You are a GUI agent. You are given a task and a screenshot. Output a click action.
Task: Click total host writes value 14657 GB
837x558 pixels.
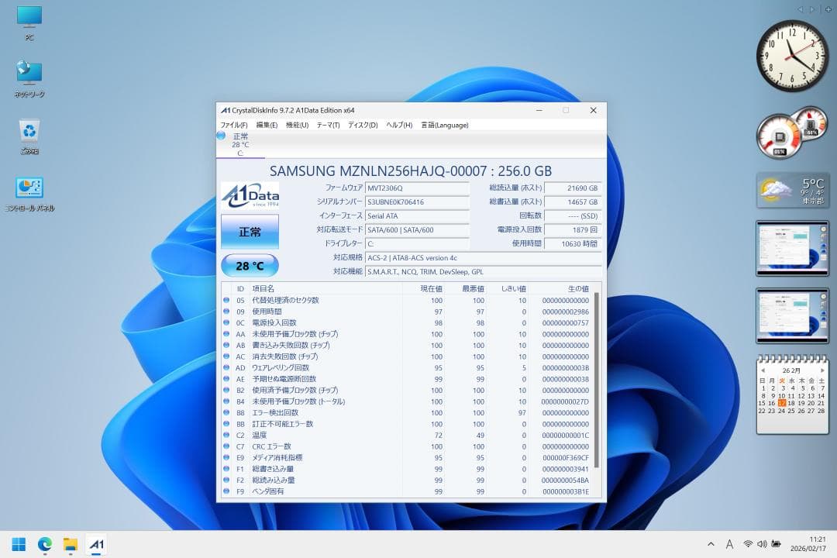point(573,201)
